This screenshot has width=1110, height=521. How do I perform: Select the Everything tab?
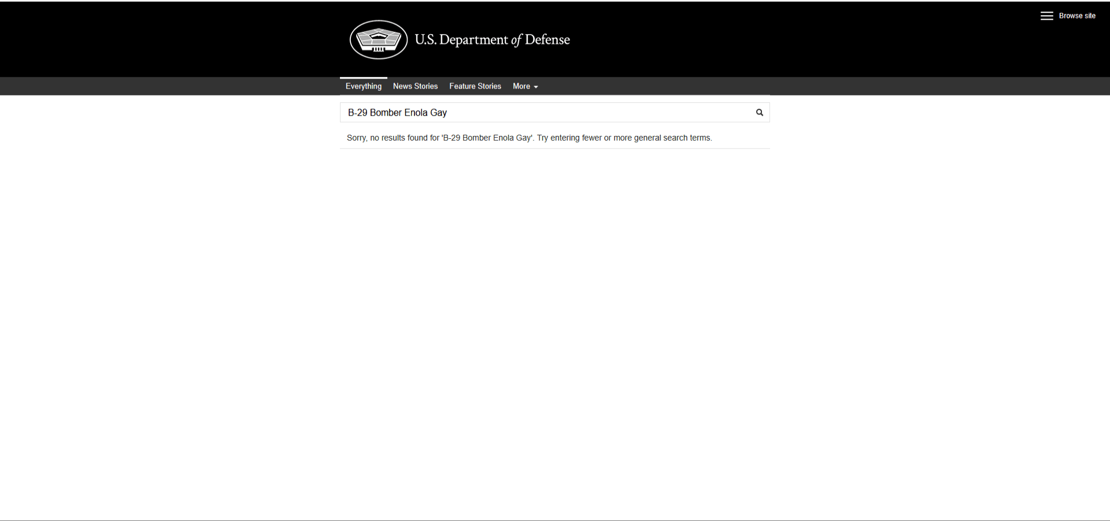364,86
